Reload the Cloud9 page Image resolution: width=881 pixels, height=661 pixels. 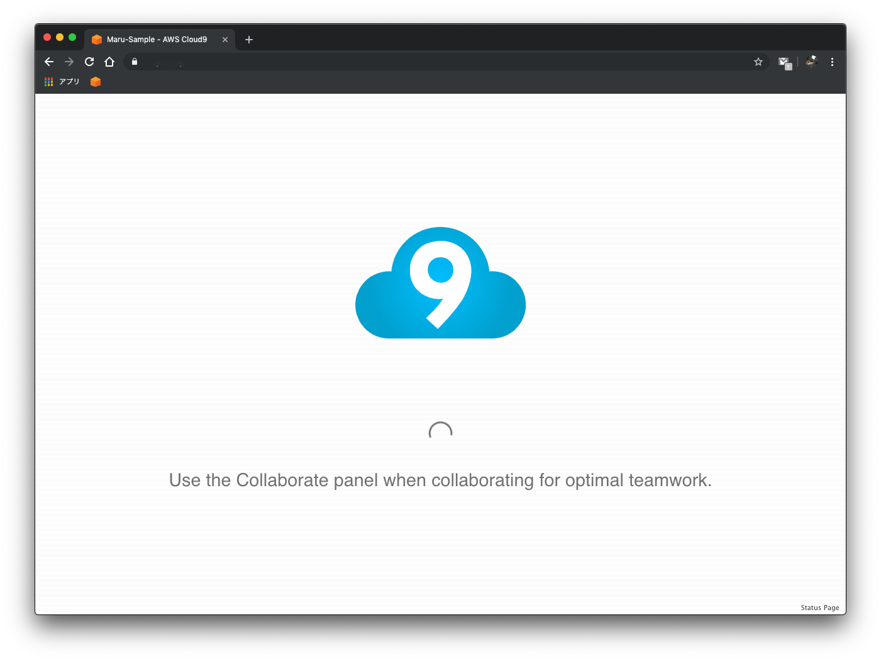89,62
